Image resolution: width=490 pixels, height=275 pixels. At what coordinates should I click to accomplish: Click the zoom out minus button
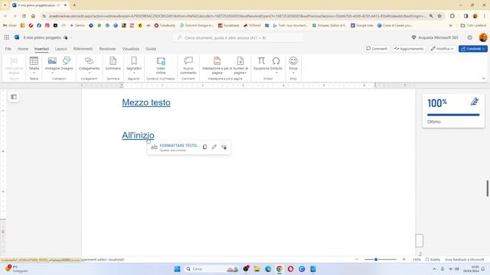point(357,260)
